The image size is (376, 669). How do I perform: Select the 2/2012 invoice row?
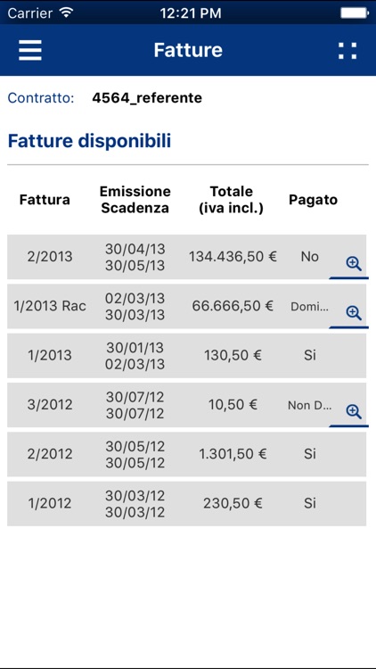(x=186, y=454)
